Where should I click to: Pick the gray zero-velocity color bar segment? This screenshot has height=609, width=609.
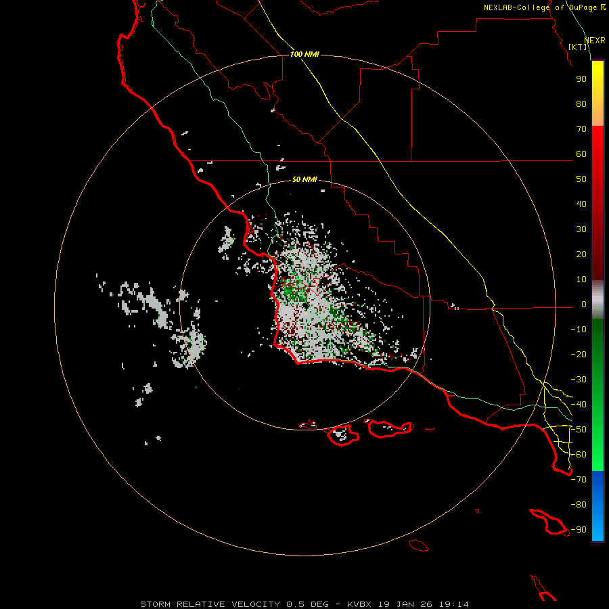597,300
